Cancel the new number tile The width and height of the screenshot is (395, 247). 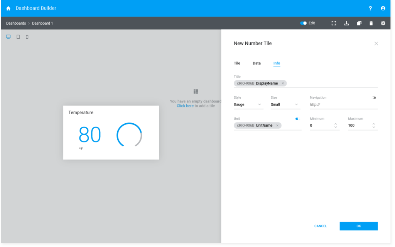tap(321, 226)
